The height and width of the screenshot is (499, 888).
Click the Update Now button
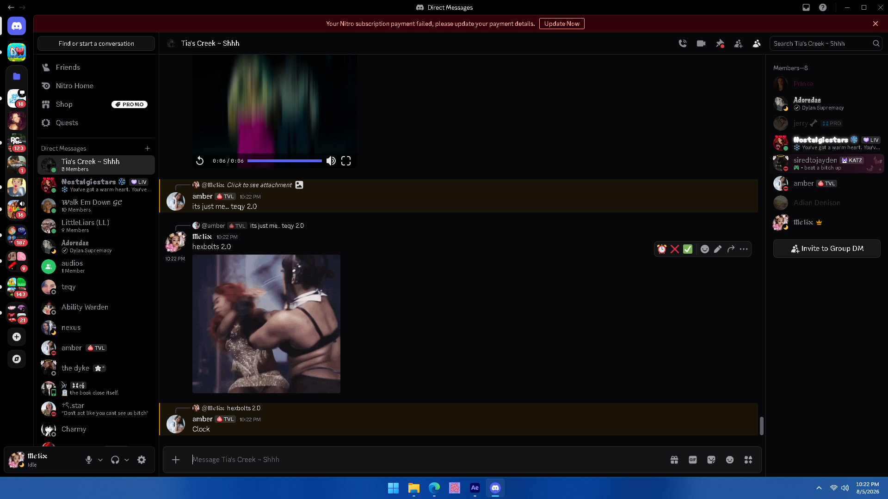click(562, 24)
